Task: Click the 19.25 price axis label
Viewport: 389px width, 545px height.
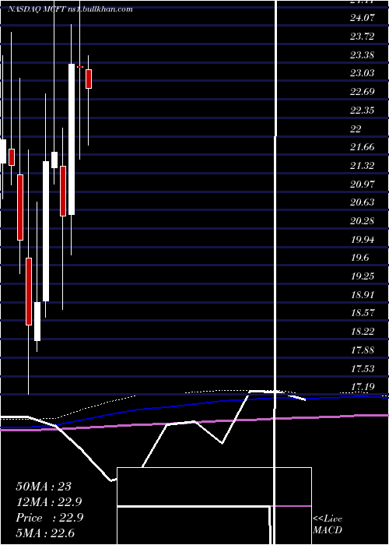Action: [x=363, y=276]
